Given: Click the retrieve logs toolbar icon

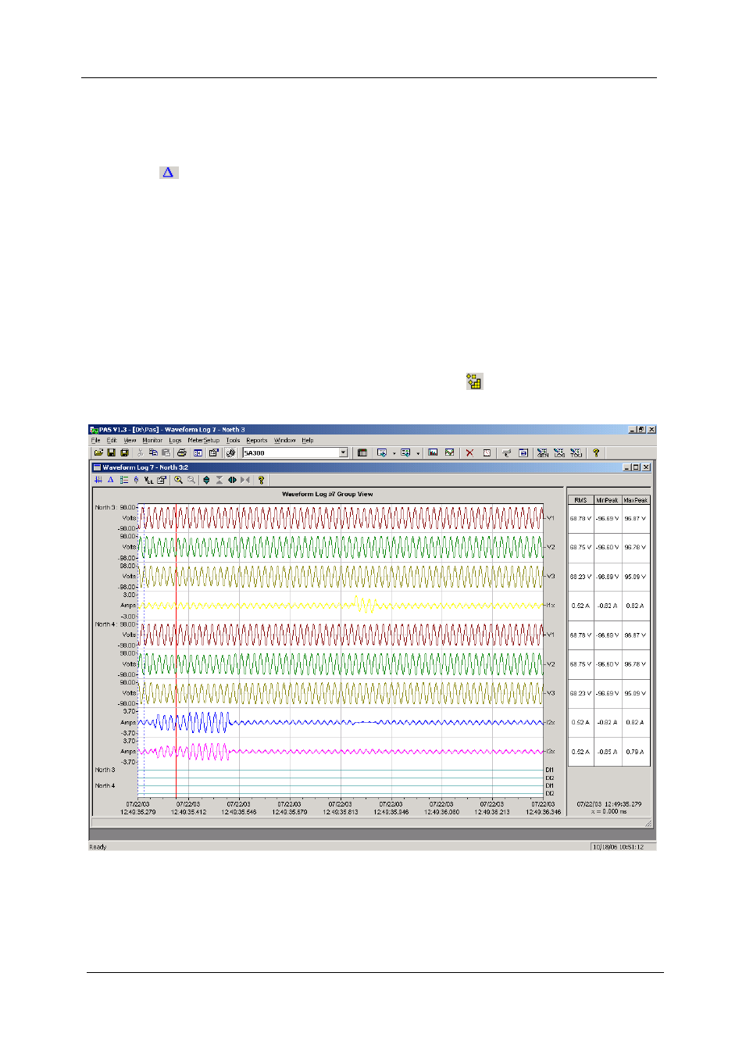Looking at the screenshot, I should pos(382,453).
